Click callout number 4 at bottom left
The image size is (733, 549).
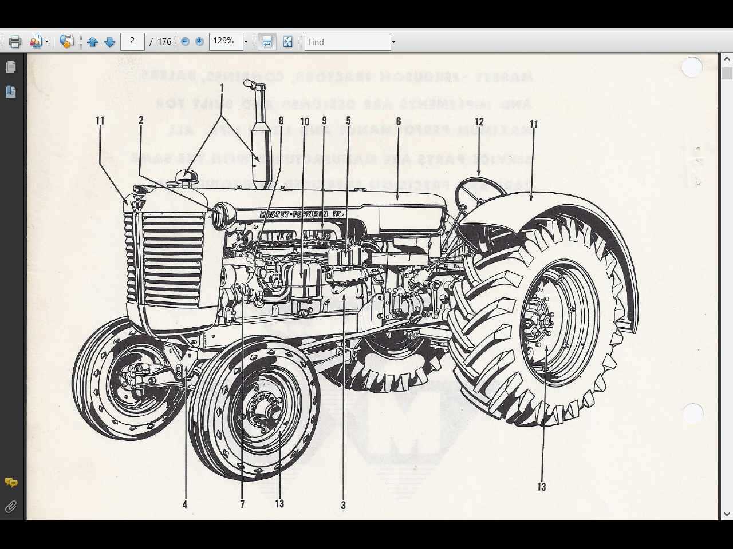point(184,504)
